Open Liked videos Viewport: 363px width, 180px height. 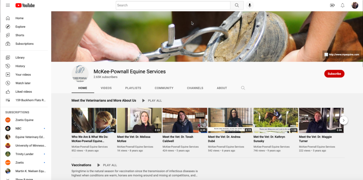pos(24,92)
